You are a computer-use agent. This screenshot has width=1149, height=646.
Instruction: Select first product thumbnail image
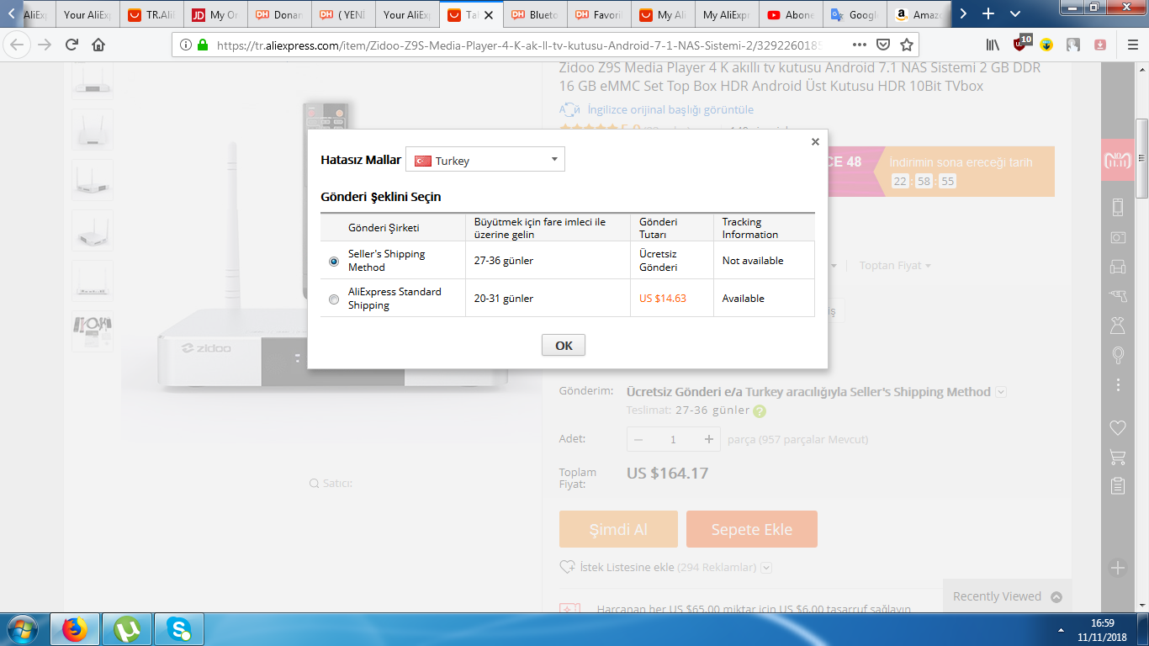93,80
